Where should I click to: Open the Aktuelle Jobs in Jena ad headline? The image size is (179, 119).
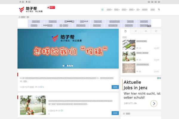pos(135,85)
